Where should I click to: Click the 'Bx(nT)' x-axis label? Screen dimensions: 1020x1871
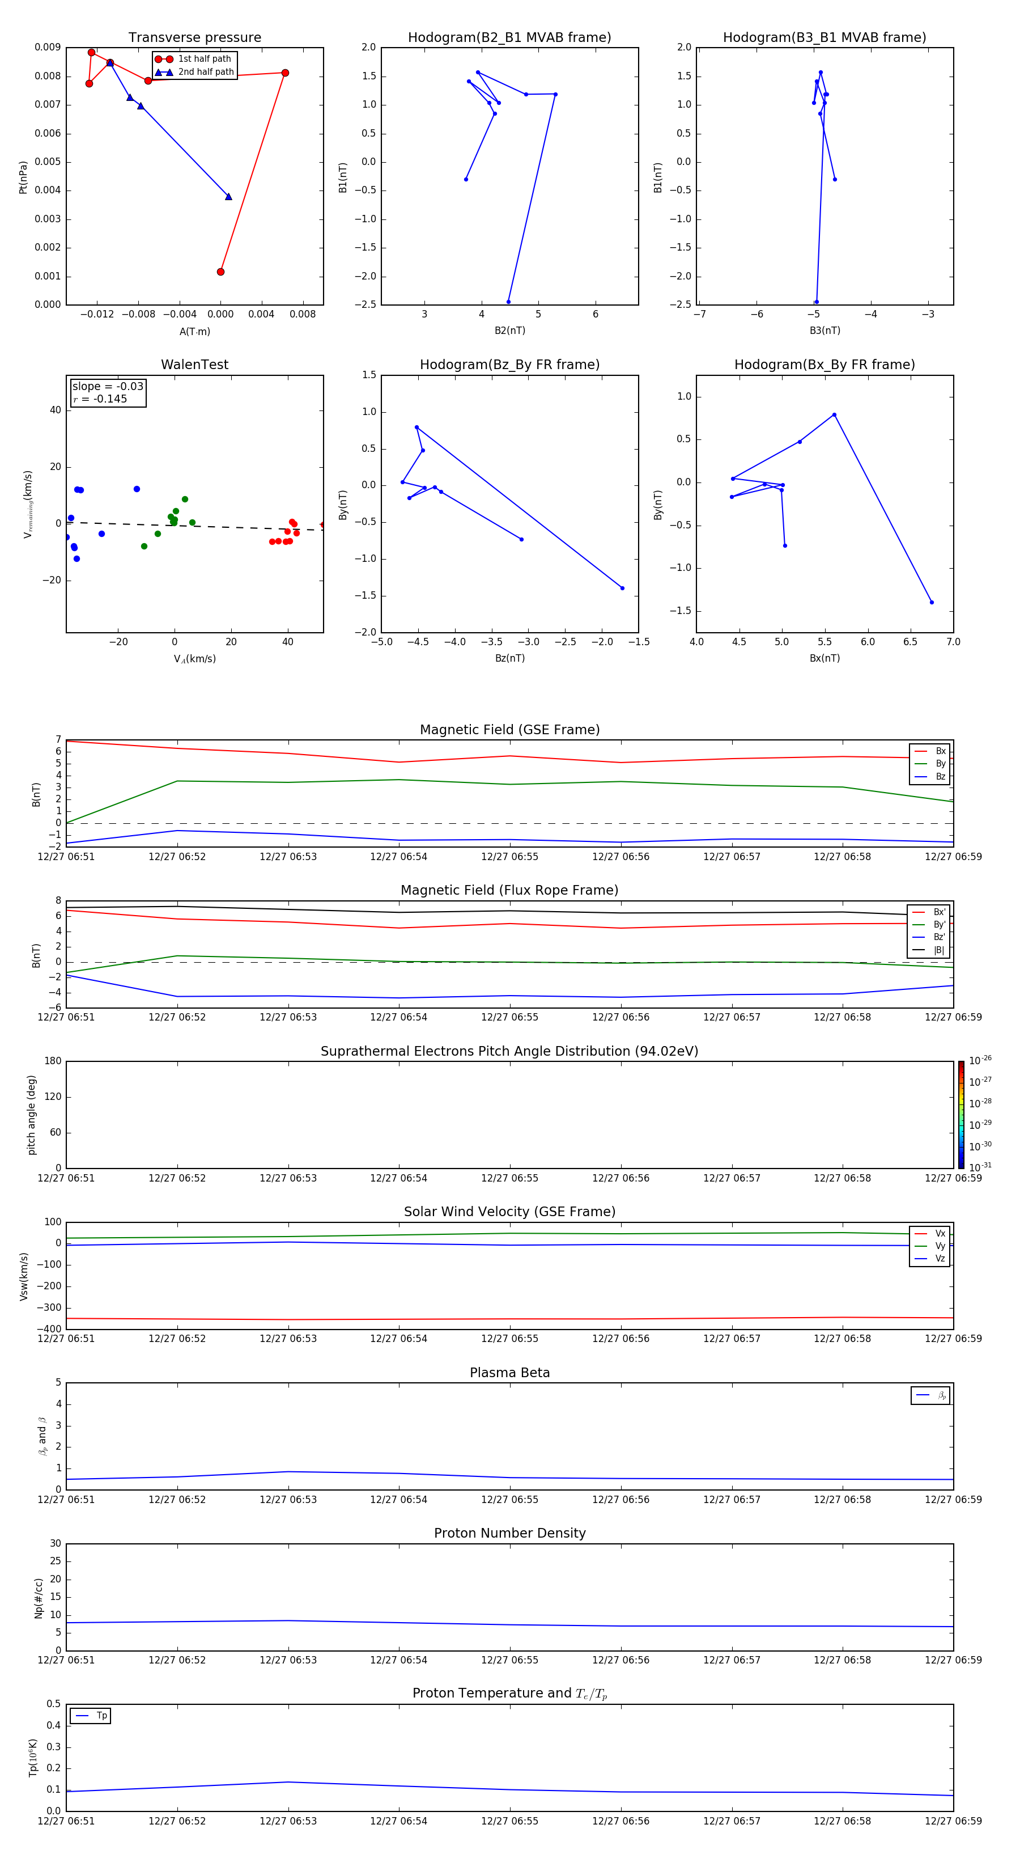click(x=824, y=658)
